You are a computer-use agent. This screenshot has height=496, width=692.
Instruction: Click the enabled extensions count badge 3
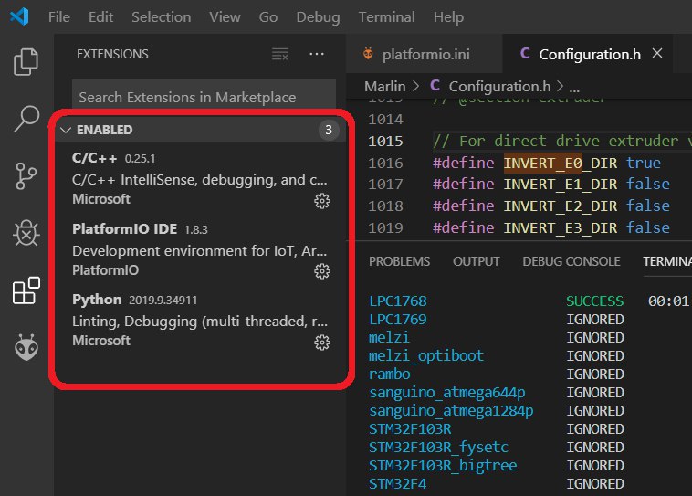coord(329,130)
